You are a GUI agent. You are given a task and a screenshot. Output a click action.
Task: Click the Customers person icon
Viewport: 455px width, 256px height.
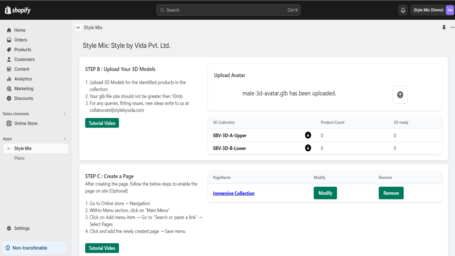click(9, 59)
